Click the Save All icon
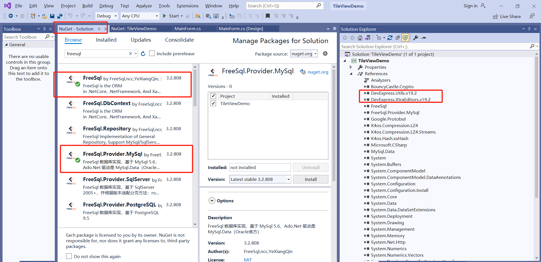541x262 pixels. pyautogui.click(x=60, y=16)
